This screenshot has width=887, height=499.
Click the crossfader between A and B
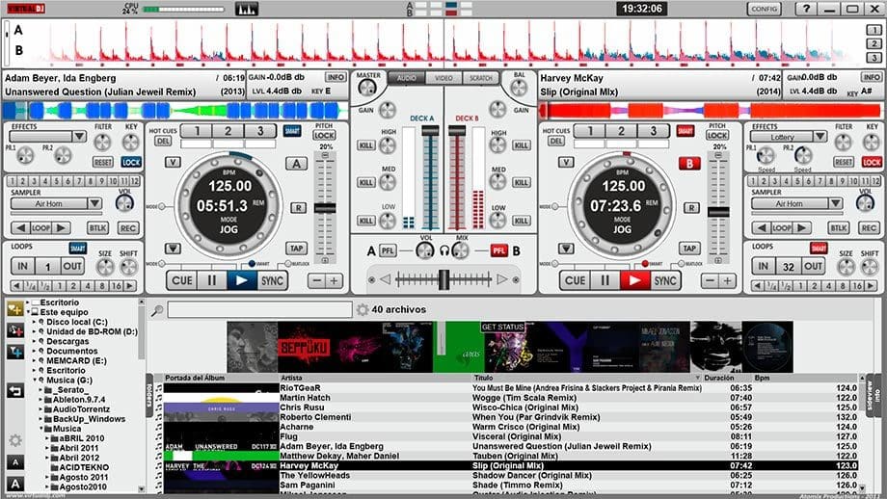(443, 279)
